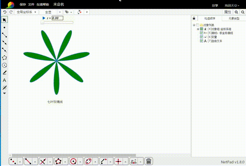
Task: Open the 全局坐标系 dropdown
Action: point(26,12)
